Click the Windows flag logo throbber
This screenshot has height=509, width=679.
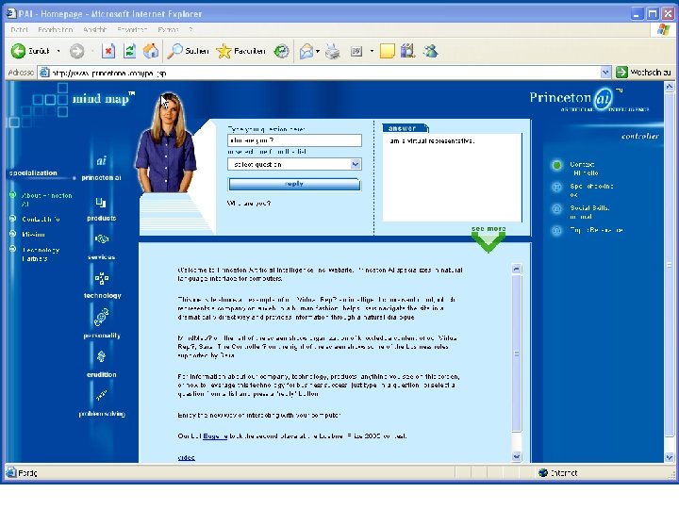663,30
